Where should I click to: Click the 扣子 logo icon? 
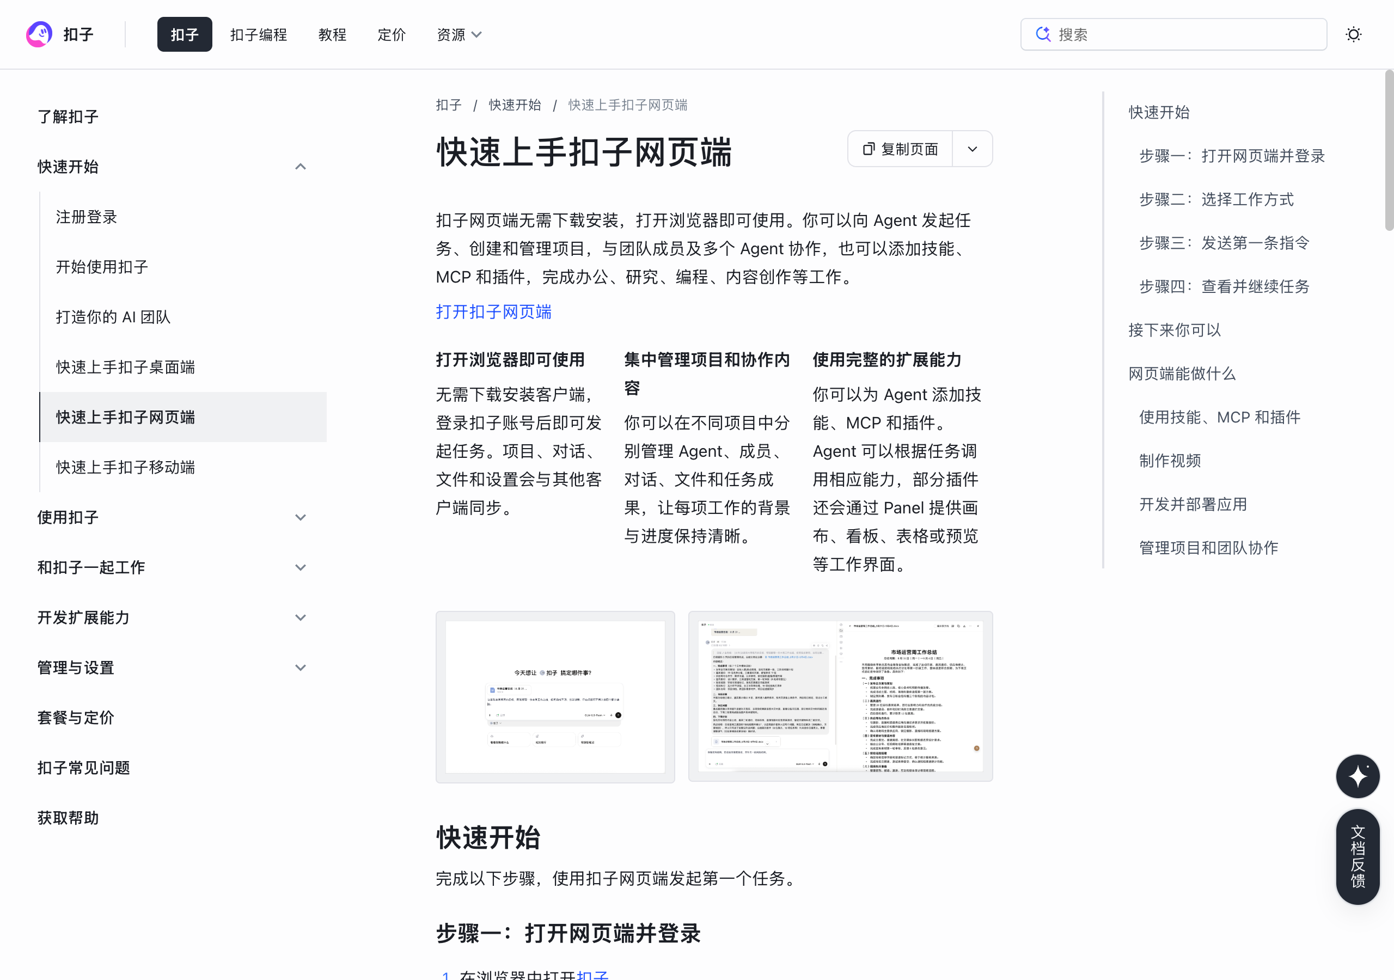[x=39, y=35]
